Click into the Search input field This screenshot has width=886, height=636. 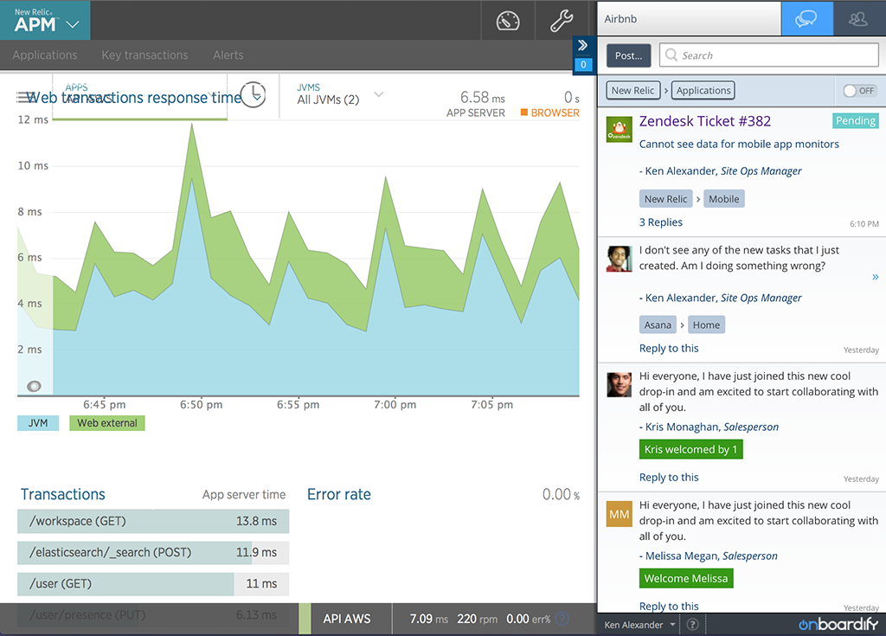pos(768,55)
